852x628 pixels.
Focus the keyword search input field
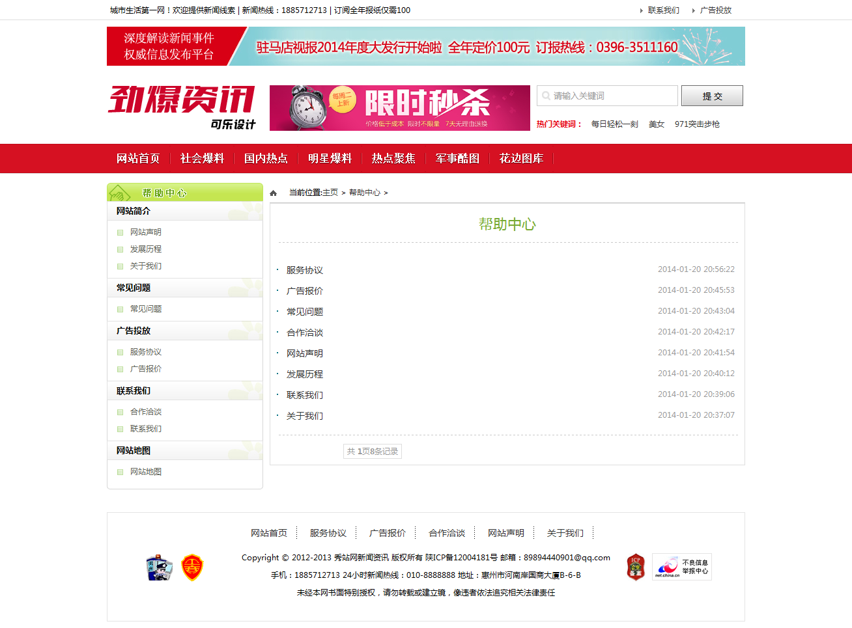pyautogui.click(x=612, y=96)
